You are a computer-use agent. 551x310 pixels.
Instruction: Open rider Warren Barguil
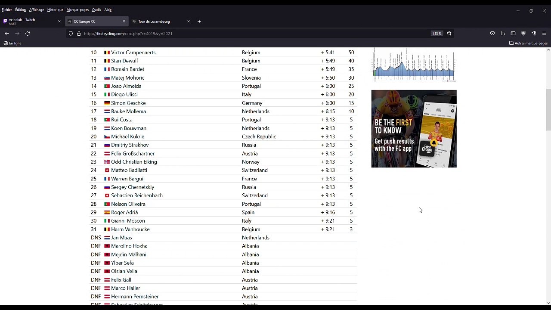(x=128, y=179)
